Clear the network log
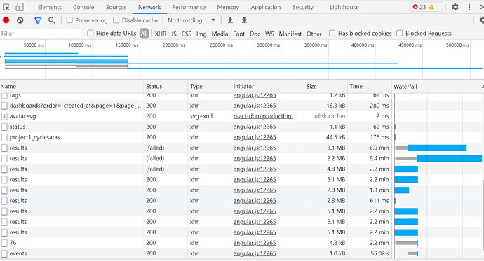The height and width of the screenshot is (261, 484). tap(20, 20)
